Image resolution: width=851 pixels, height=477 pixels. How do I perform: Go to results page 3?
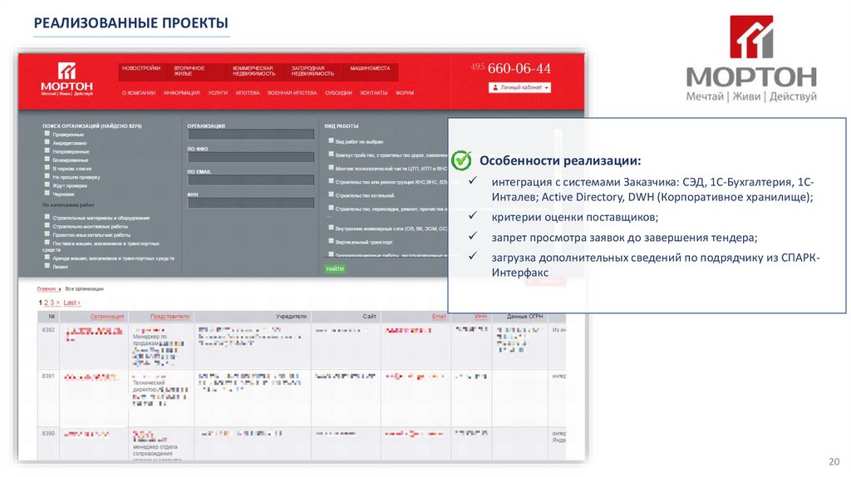(52, 302)
